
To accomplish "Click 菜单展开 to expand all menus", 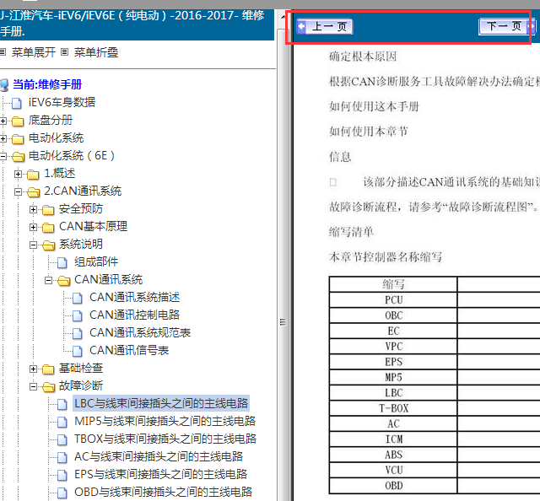I will point(34,52).
